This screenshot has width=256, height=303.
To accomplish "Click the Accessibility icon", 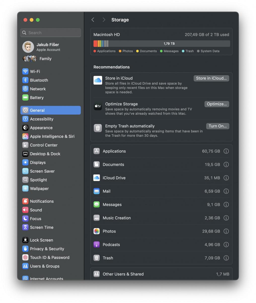I will (x=25, y=119).
